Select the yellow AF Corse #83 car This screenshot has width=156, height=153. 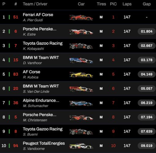point(81,75)
